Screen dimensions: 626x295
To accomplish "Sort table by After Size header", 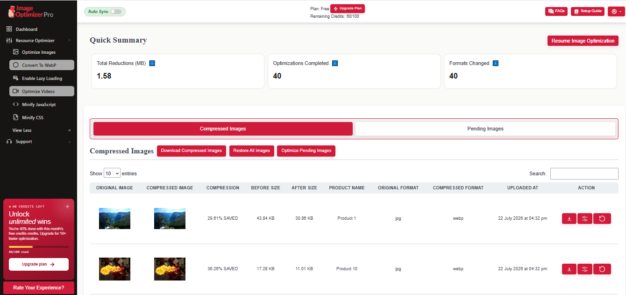I will click(304, 188).
